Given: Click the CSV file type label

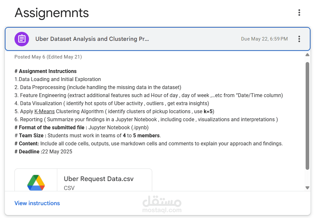Looking at the screenshot, I should (69, 188).
